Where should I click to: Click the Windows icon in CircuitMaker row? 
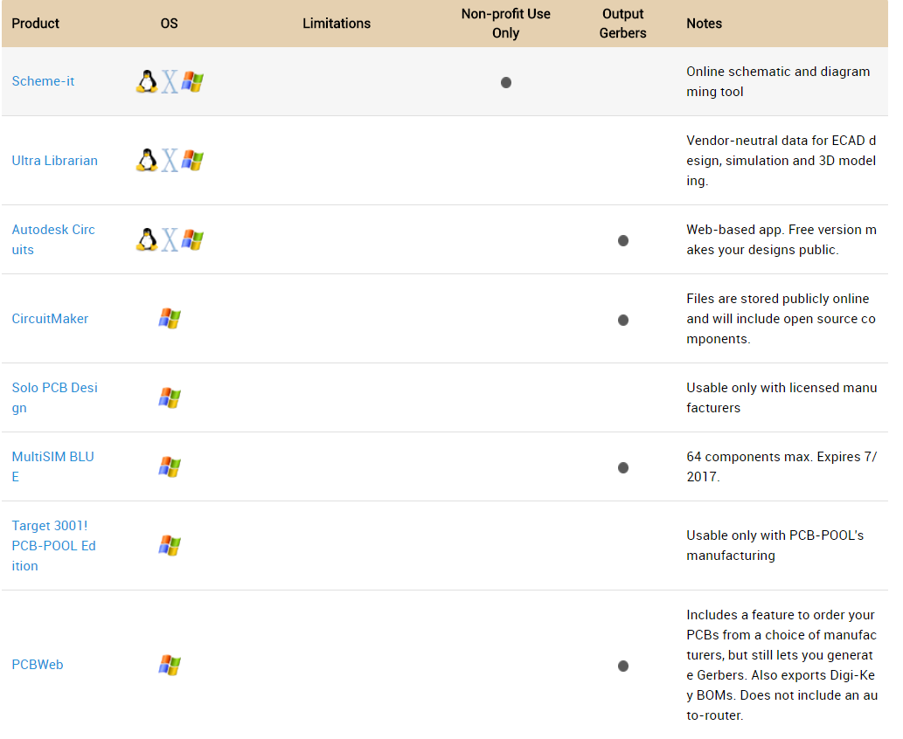(170, 318)
